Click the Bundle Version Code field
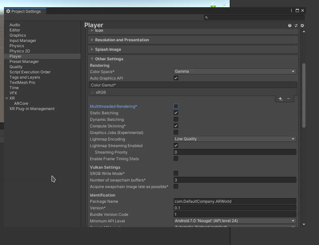Image resolution: width=319 pixels, height=245 pixels. [235, 214]
